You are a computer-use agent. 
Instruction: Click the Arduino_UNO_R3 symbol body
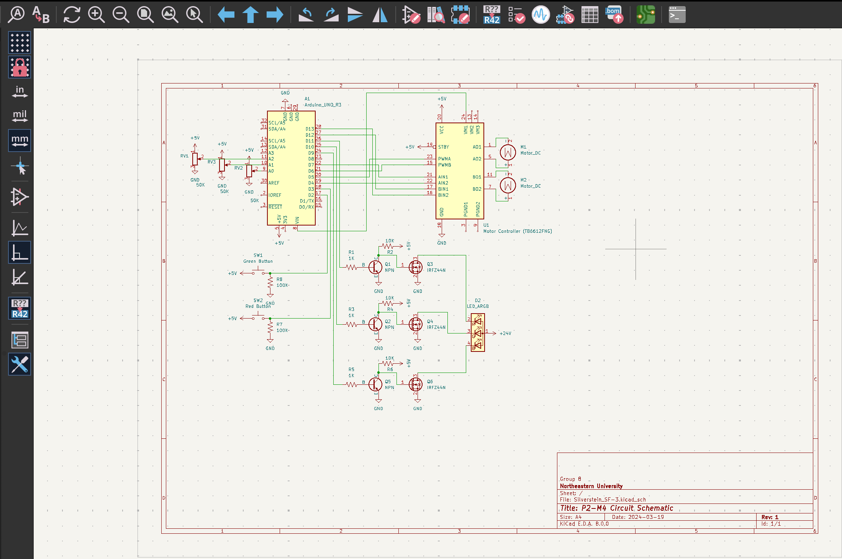coord(291,168)
